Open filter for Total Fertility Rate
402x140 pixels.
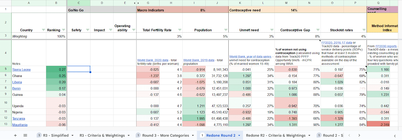tap(180, 30)
